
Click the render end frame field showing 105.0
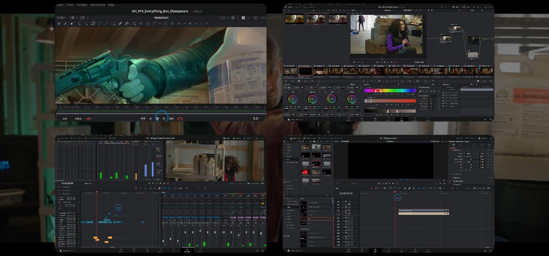[78, 119]
